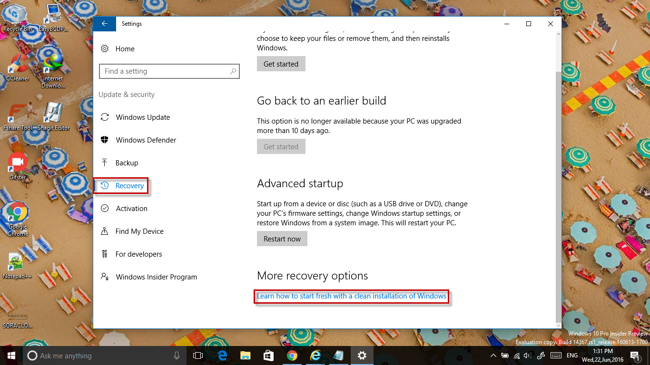Open Google Chrome from the taskbar

coord(292,355)
